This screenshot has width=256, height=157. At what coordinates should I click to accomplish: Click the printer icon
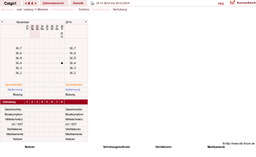point(92,3)
